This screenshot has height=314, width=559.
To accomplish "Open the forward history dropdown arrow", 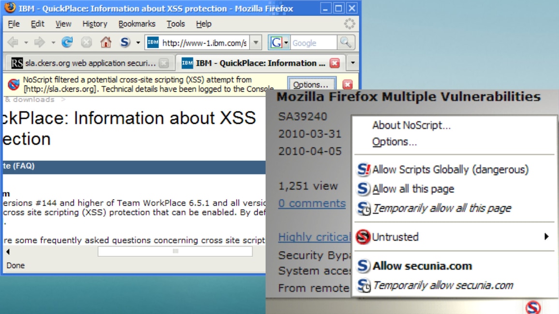I will coord(53,43).
